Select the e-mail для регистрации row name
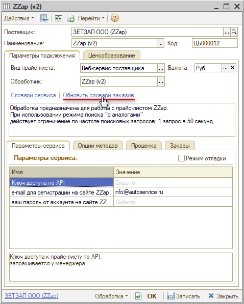Viewport: 244px width, 304px height. pyautogui.click(x=61, y=192)
